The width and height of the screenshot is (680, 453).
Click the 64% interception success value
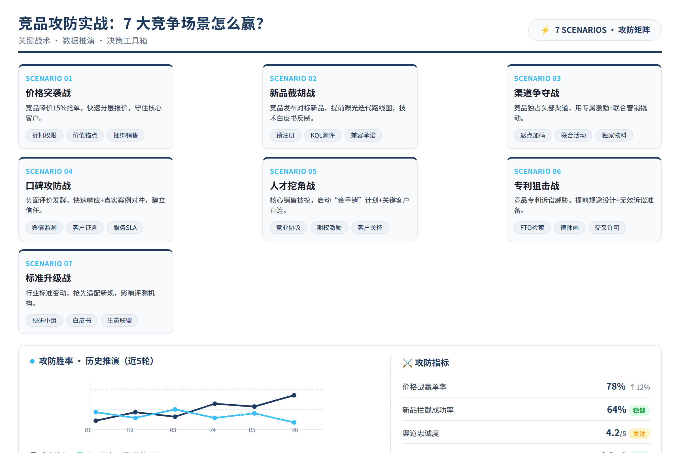[617, 410]
